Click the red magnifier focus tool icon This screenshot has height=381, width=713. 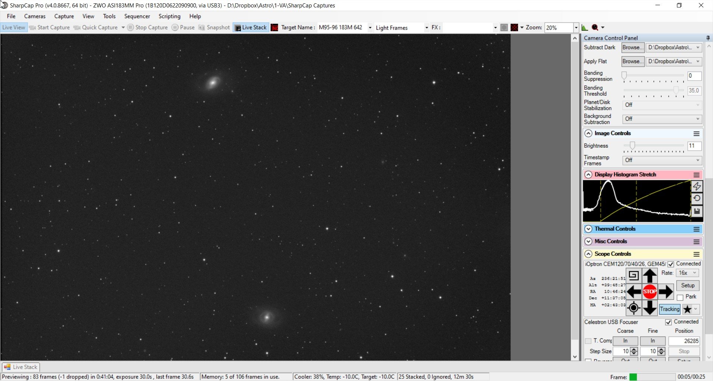tap(595, 27)
